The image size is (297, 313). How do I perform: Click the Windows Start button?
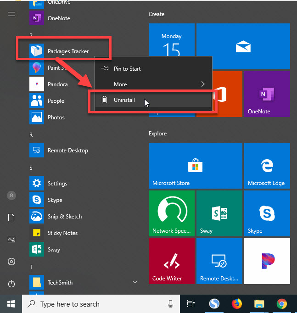11,304
